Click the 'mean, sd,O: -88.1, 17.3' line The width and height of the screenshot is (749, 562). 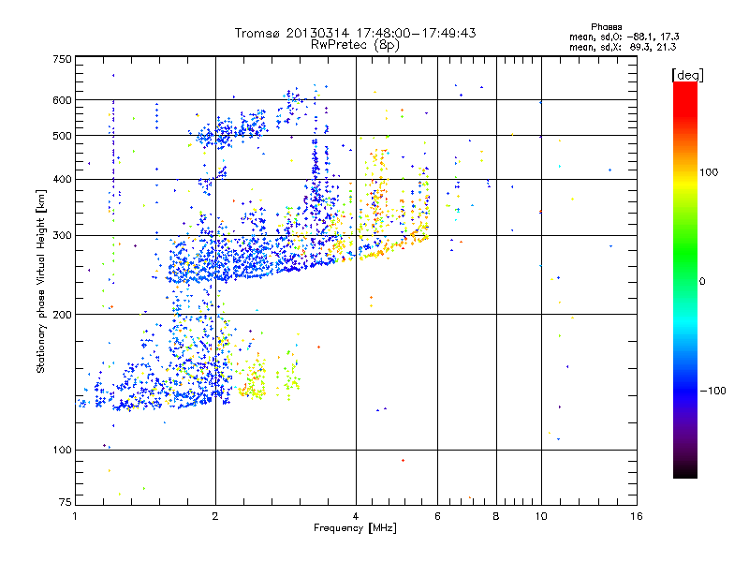point(624,37)
